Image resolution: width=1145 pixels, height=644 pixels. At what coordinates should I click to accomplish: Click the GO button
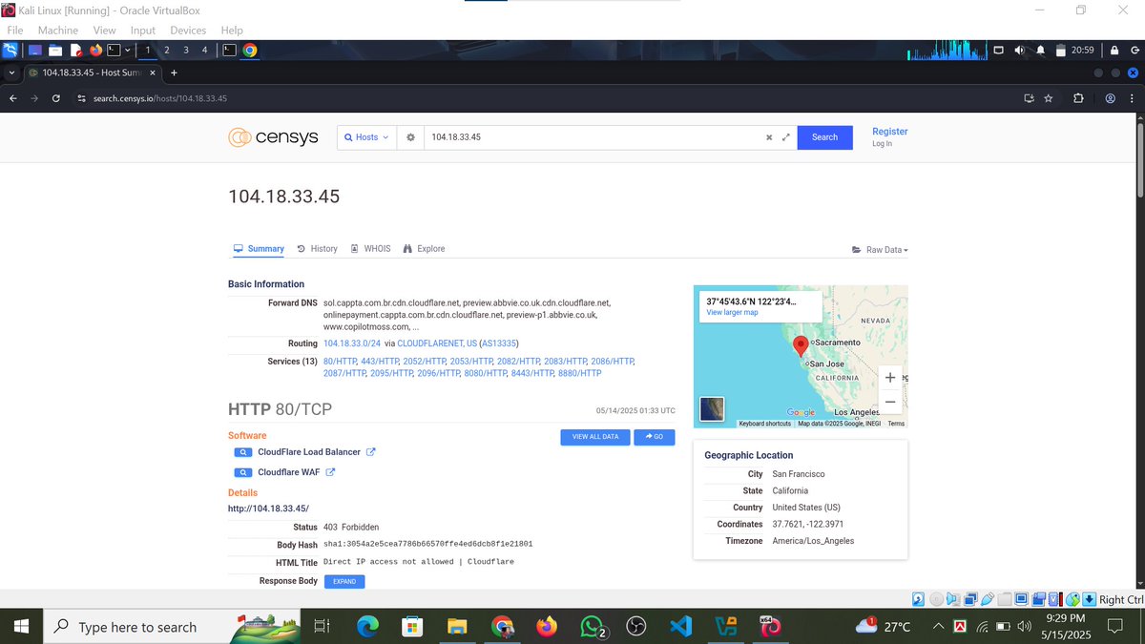point(655,437)
